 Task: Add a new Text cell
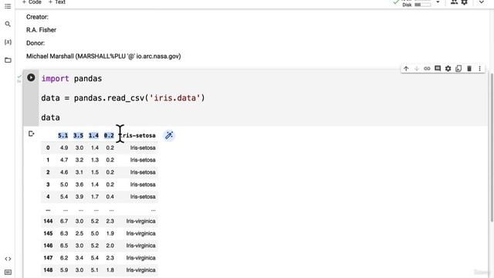click(x=57, y=2)
